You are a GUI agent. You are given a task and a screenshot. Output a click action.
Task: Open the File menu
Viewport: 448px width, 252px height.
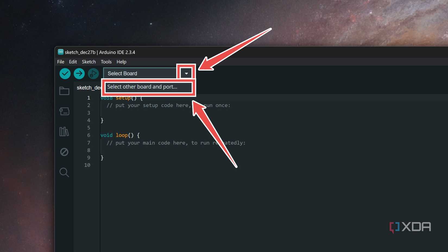[x=61, y=62]
